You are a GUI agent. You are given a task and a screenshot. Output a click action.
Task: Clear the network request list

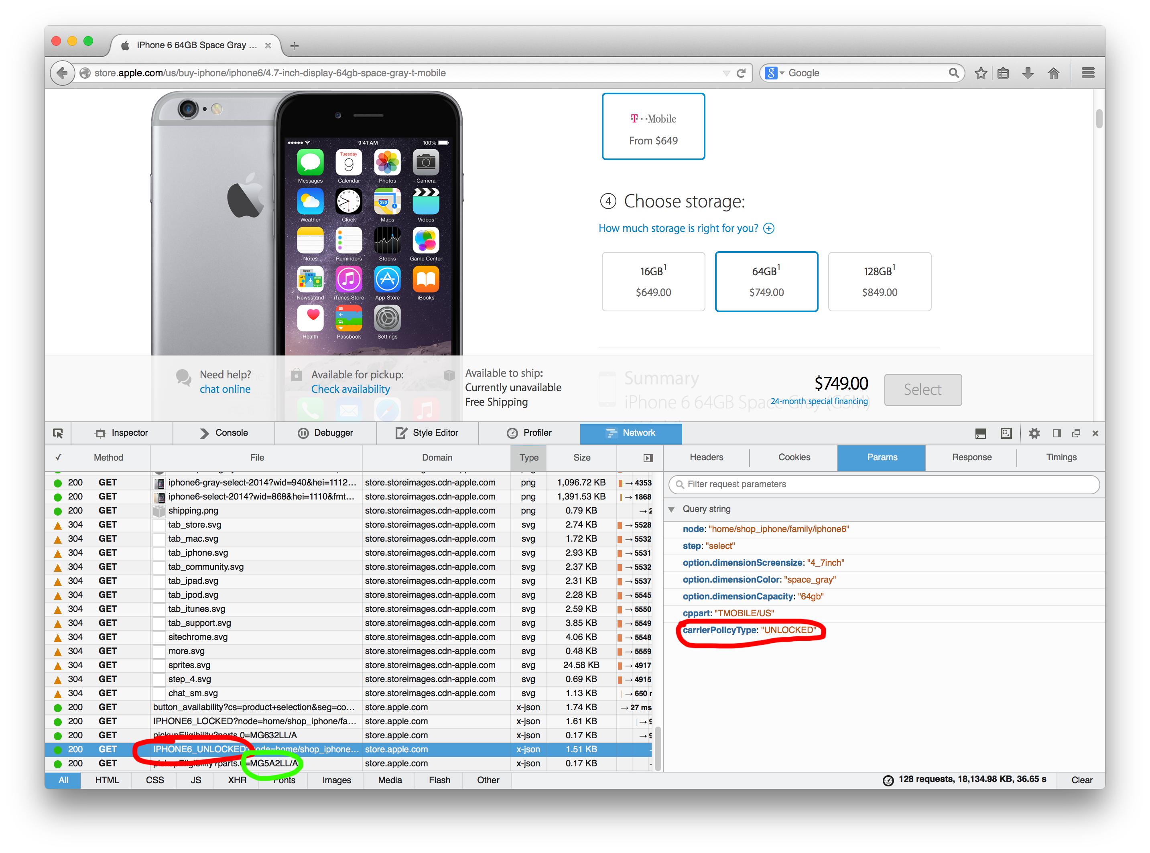point(1081,780)
